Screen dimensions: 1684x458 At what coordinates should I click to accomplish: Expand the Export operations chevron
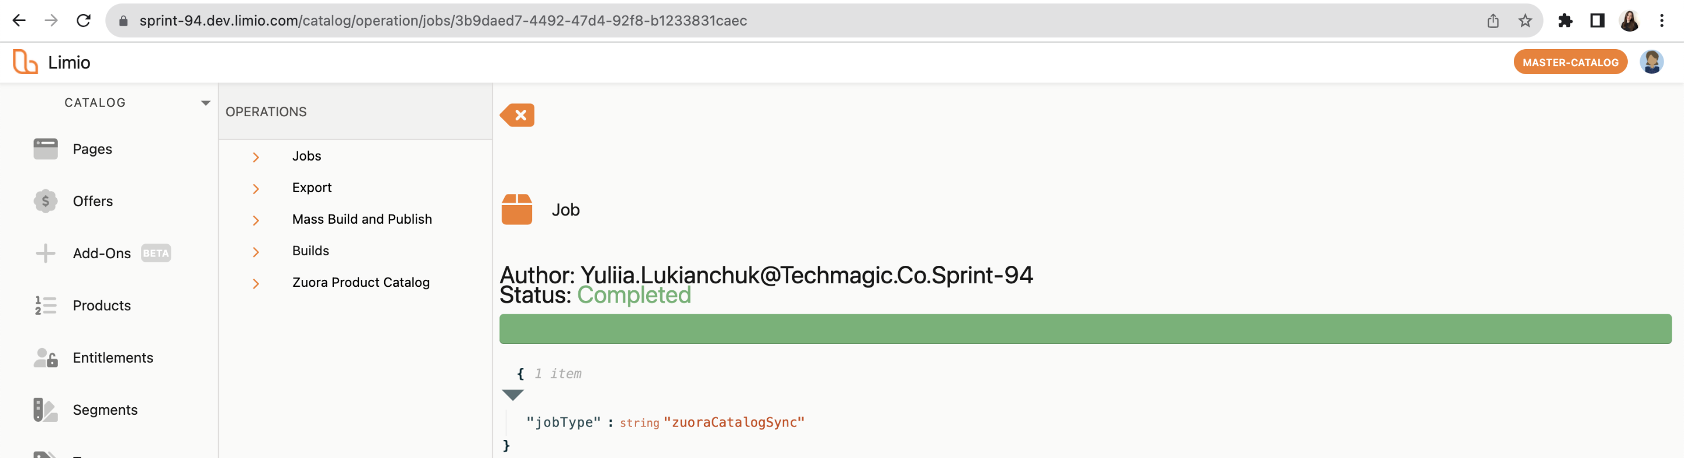pyautogui.click(x=256, y=189)
